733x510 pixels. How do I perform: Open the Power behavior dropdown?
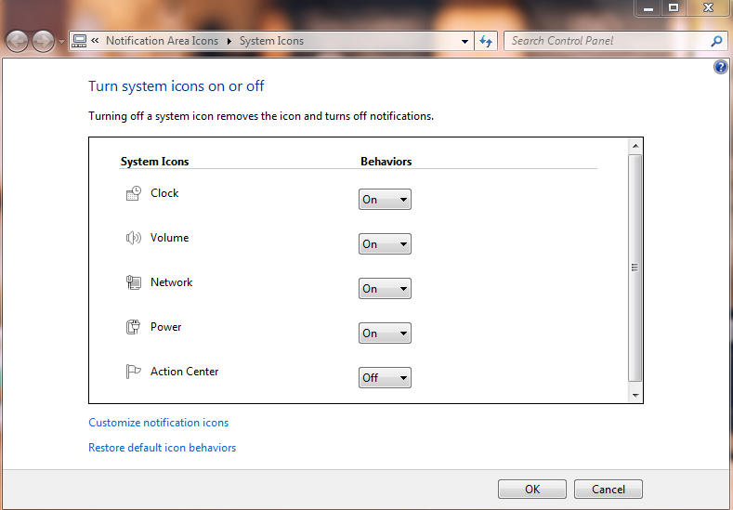point(385,333)
